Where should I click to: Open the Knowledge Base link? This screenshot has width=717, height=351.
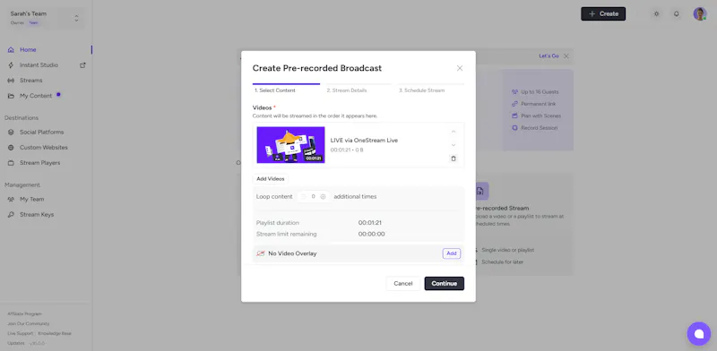tap(55, 333)
